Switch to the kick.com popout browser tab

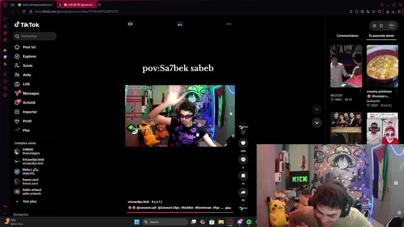point(36,5)
